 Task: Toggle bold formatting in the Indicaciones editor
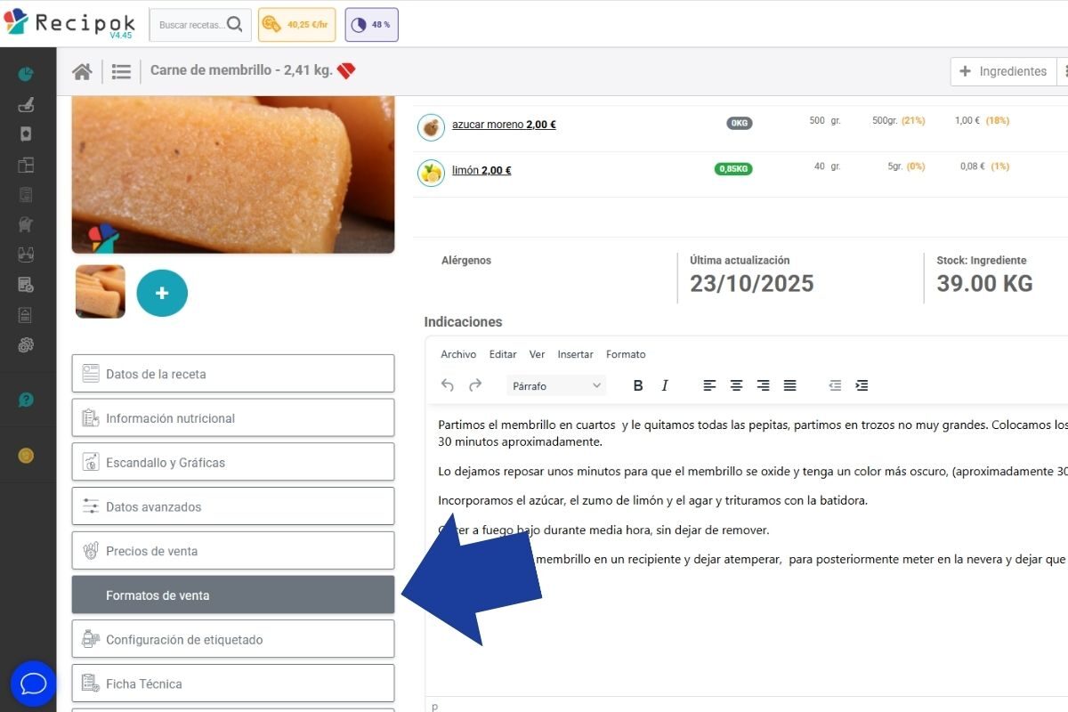click(x=638, y=384)
